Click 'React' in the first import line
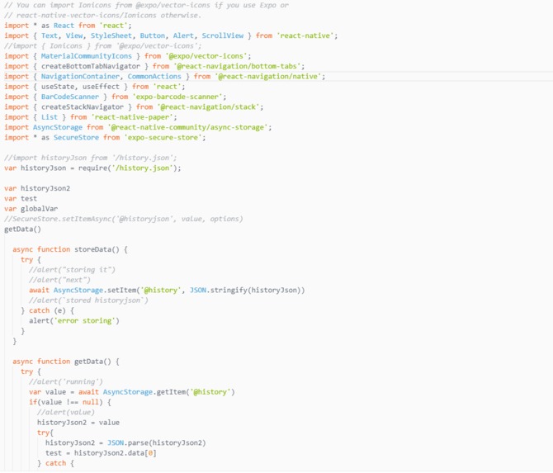553x473 pixels. 64,26
